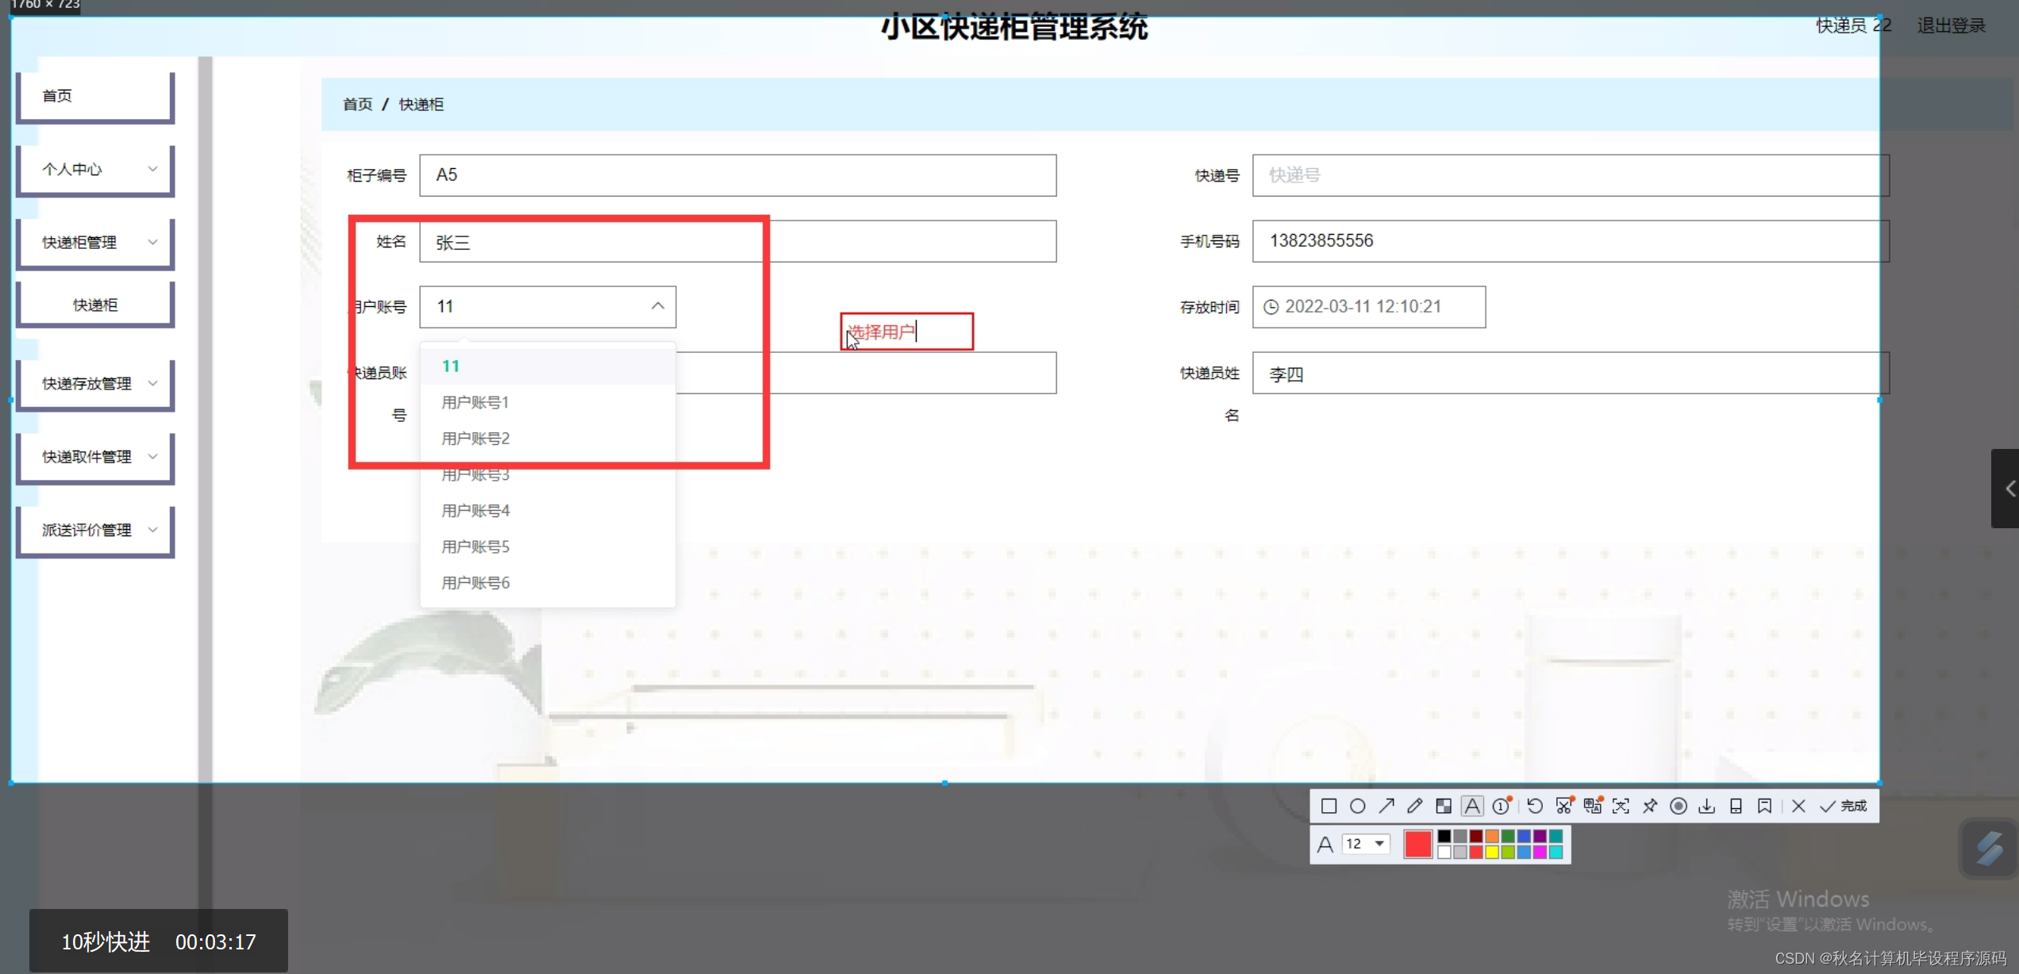Start screen recording with record icon
The image size is (2019, 974).
1678,806
